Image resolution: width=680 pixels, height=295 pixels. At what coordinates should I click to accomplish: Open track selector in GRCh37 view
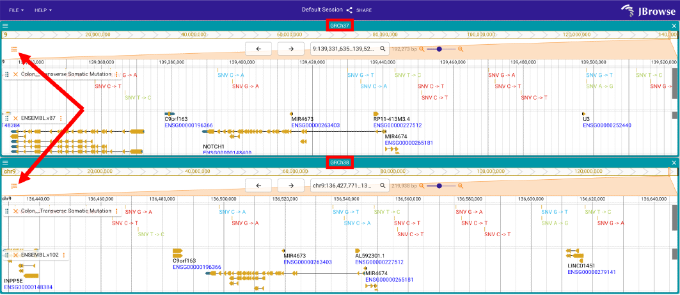pyautogui.click(x=14, y=49)
